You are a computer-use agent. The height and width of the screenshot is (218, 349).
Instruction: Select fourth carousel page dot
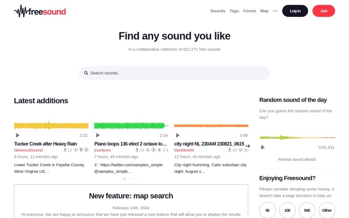[x=137, y=179]
